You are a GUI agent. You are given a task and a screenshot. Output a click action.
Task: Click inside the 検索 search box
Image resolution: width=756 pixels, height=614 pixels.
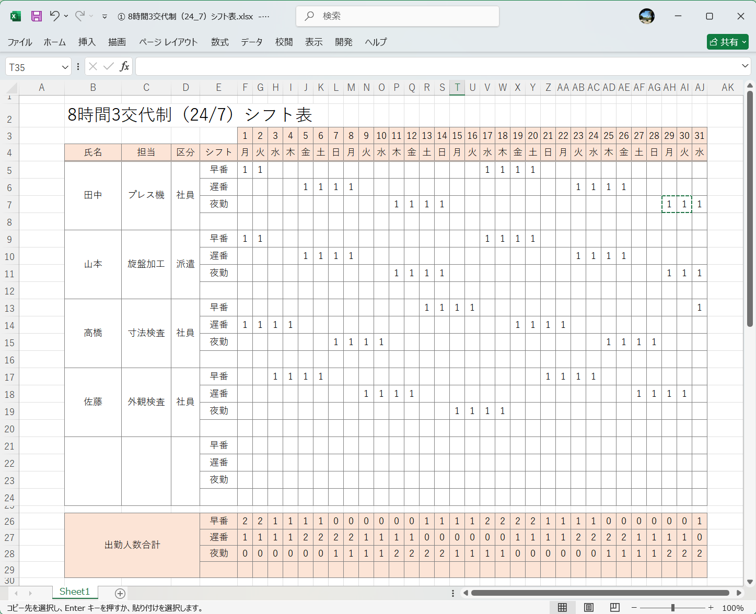tap(397, 16)
